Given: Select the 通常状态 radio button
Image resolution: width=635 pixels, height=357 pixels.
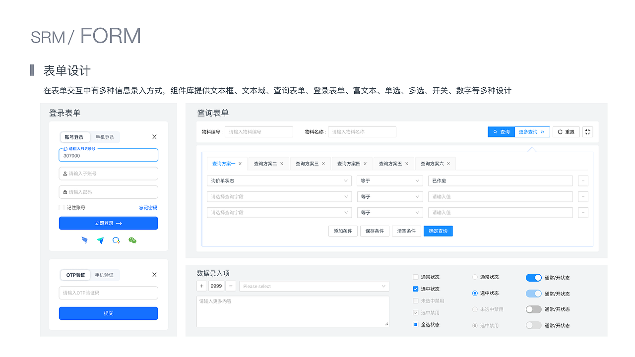Looking at the screenshot, I should tap(475, 277).
